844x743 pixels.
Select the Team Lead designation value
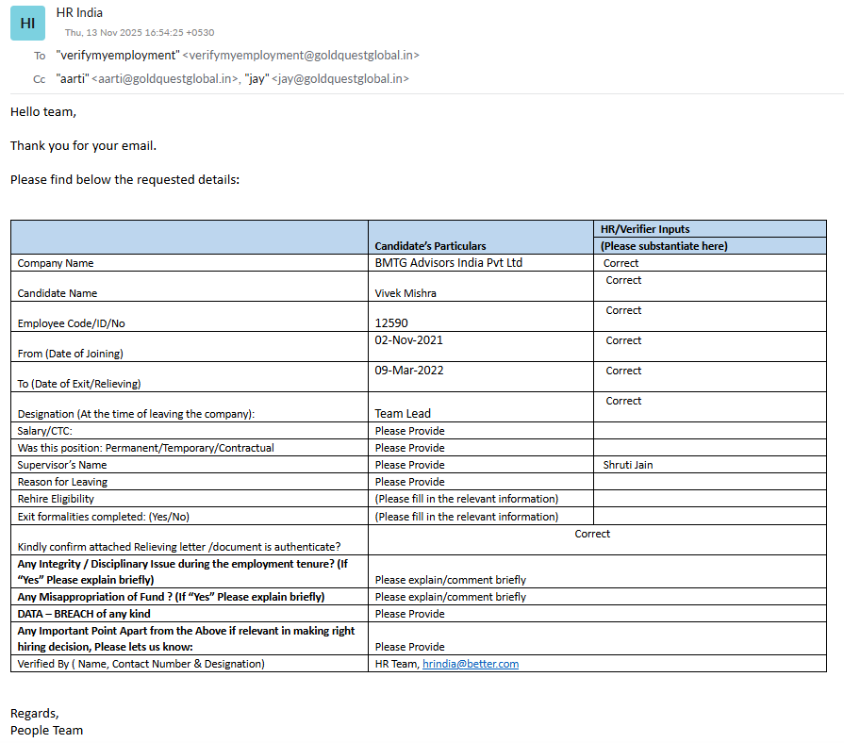pyautogui.click(x=403, y=414)
